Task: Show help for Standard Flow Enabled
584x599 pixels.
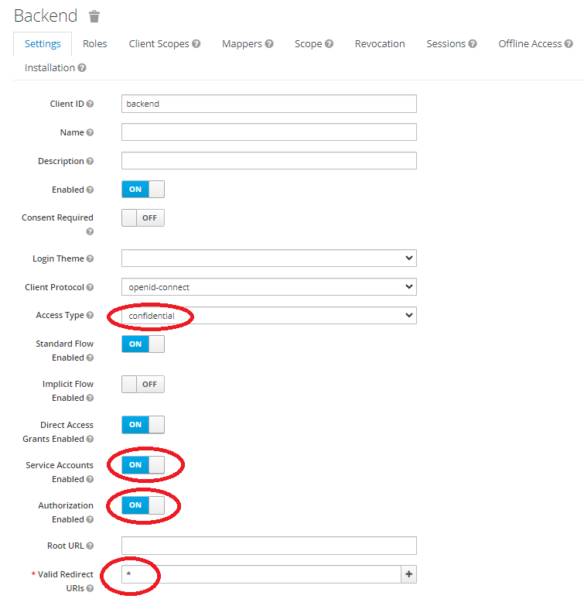Action: coord(90,358)
